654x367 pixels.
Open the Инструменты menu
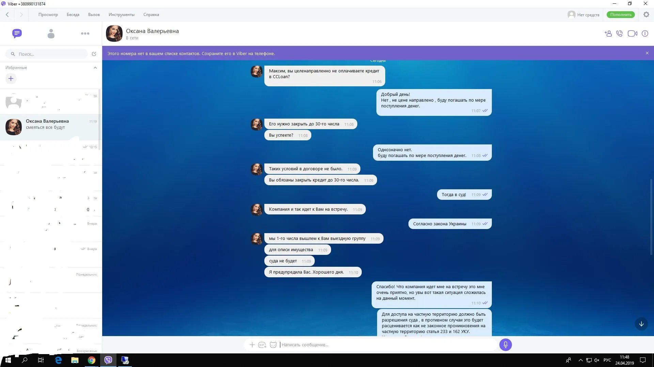point(121,15)
